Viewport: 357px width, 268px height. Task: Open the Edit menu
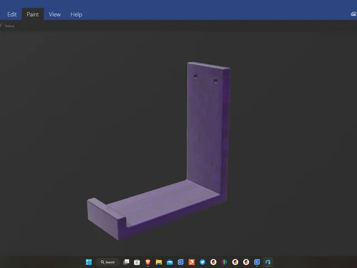tap(12, 15)
